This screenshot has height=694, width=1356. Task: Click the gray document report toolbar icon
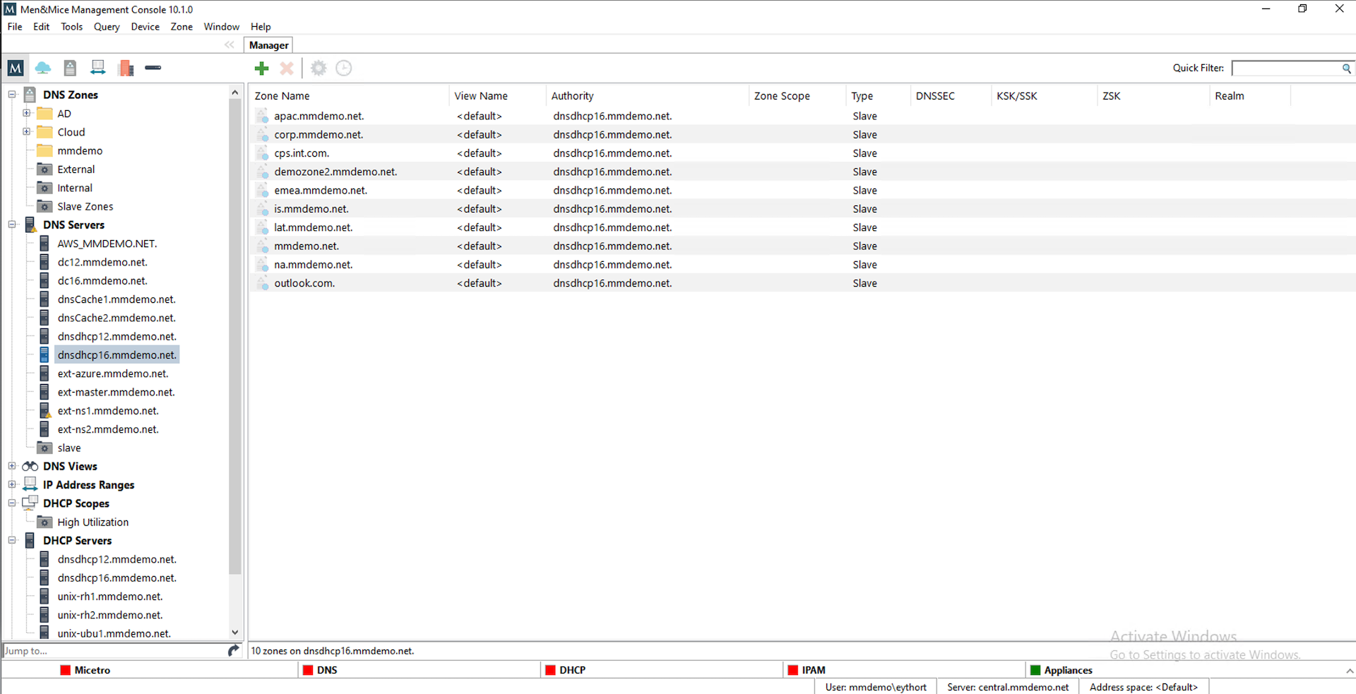(70, 68)
